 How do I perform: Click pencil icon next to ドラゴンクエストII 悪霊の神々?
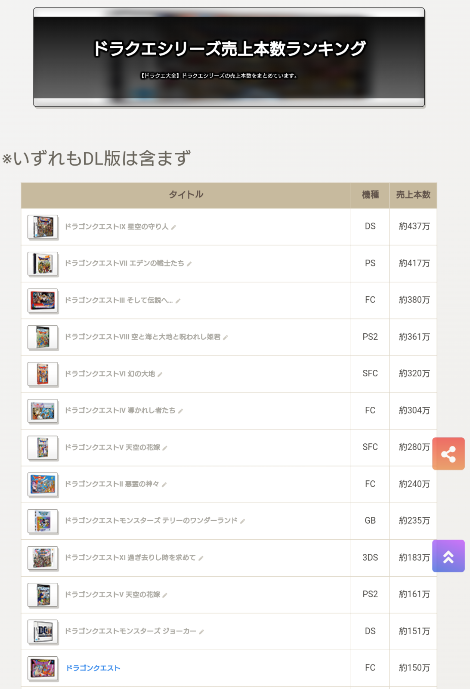pyautogui.click(x=164, y=485)
